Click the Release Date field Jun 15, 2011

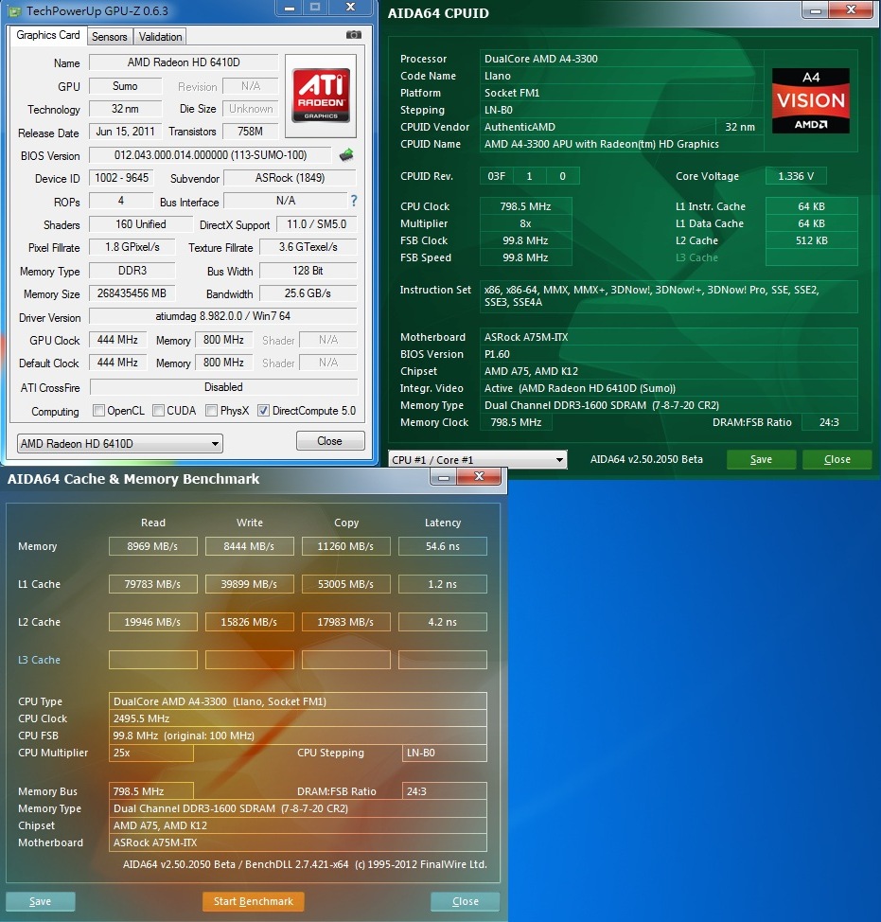click(125, 132)
